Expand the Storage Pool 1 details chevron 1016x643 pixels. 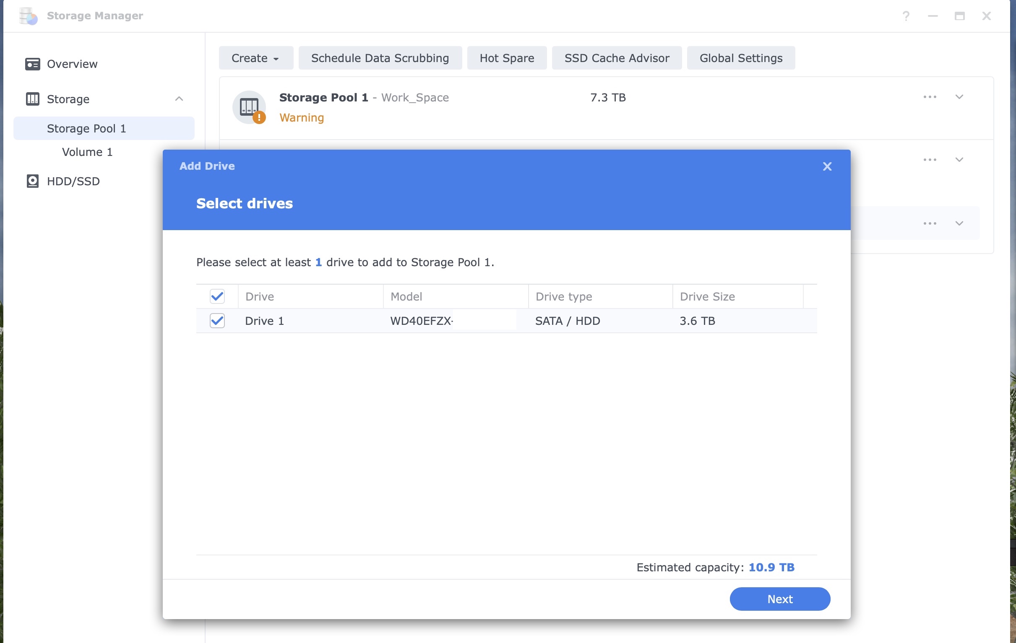[x=959, y=97]
